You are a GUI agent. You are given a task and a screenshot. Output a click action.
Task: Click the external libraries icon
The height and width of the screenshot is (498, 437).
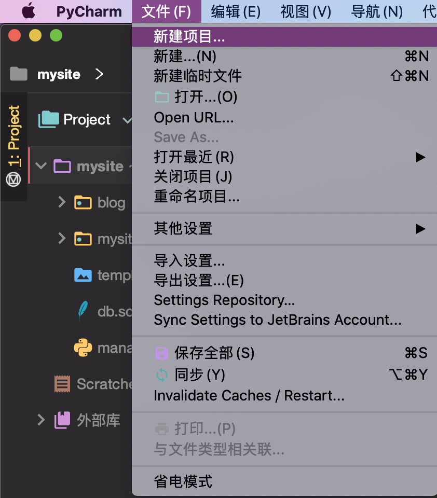click(x=62, y=420)
